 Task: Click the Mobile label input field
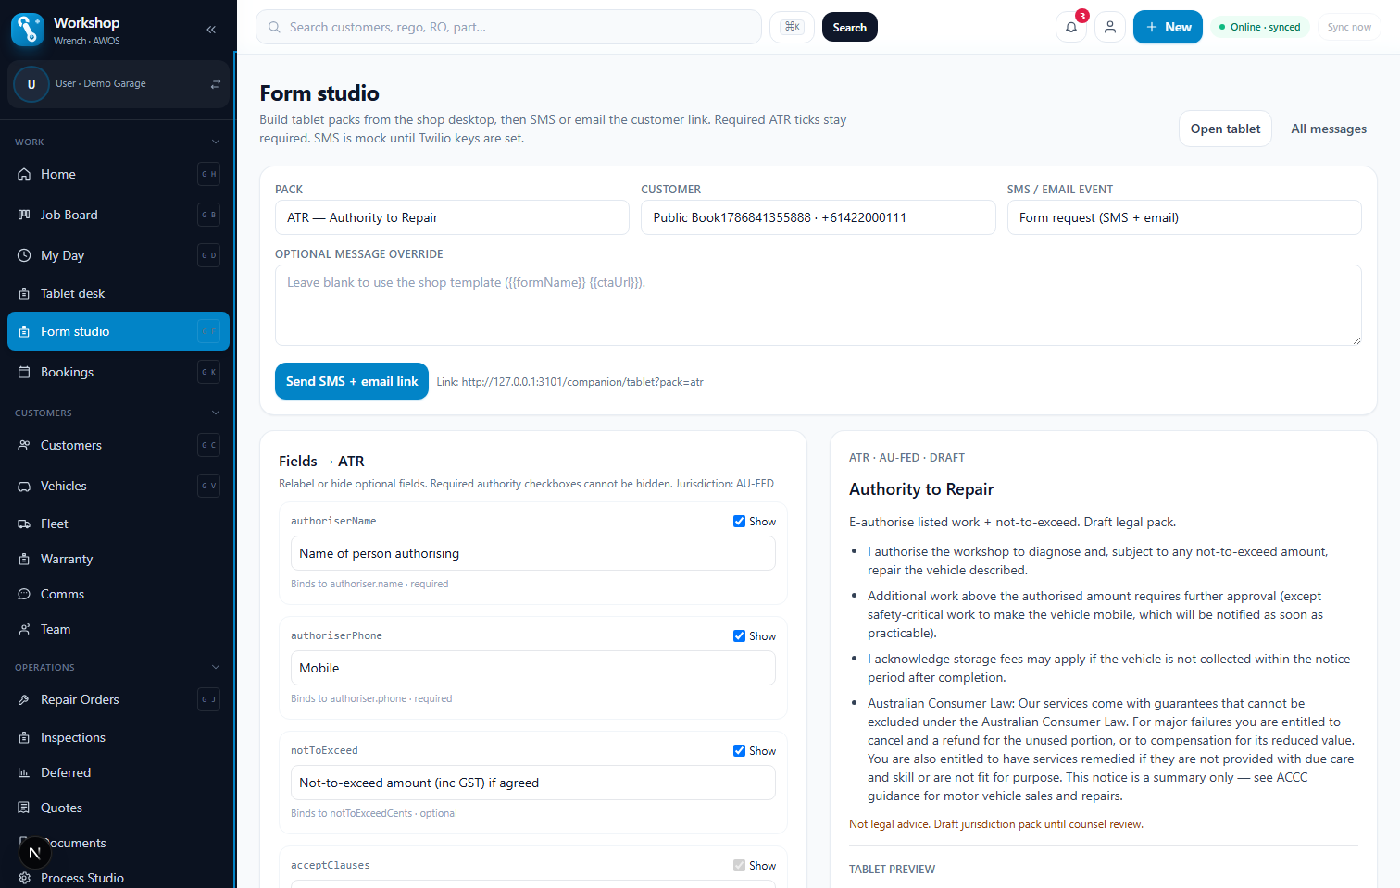tap(533, 668)
